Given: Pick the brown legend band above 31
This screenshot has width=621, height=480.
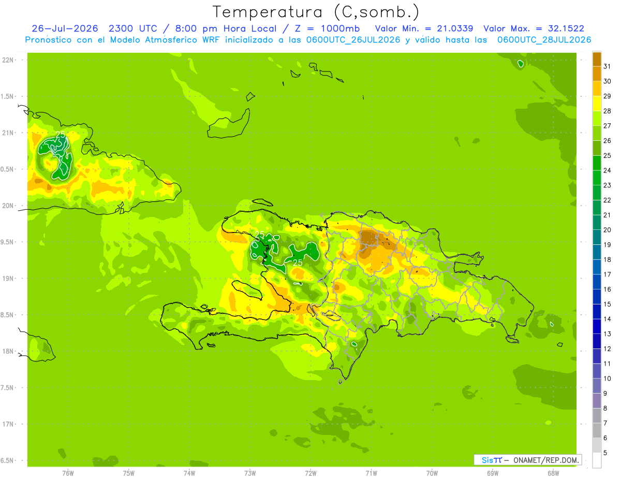Looking at the screenshot, I should pos(597,59).
